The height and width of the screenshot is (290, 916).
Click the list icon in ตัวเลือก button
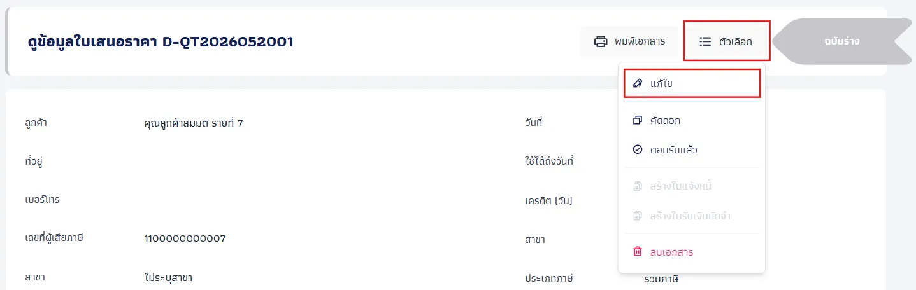705,41
